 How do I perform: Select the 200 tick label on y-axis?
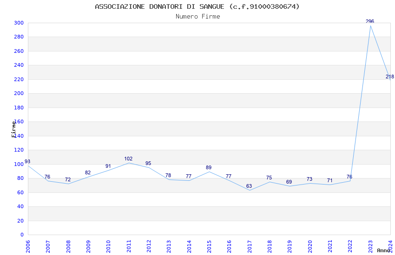coord(19,94)
